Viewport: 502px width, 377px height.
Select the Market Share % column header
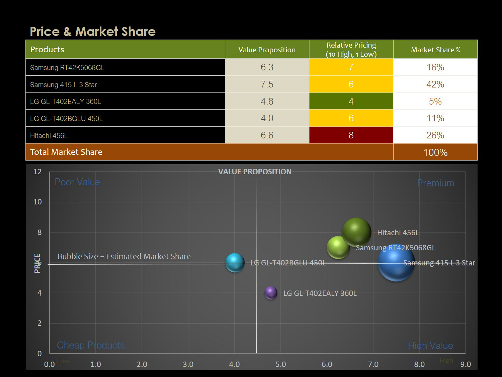435,49
